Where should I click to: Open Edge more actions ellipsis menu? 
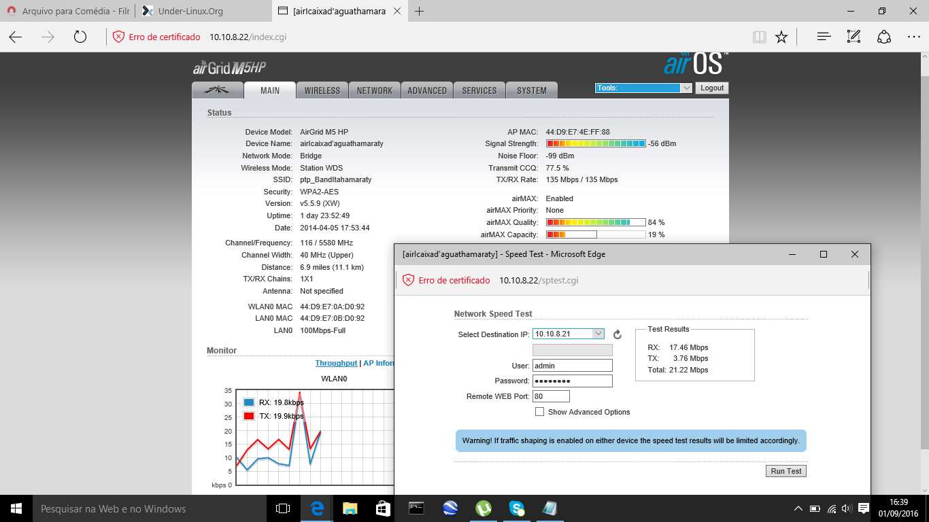pos(913,37)
